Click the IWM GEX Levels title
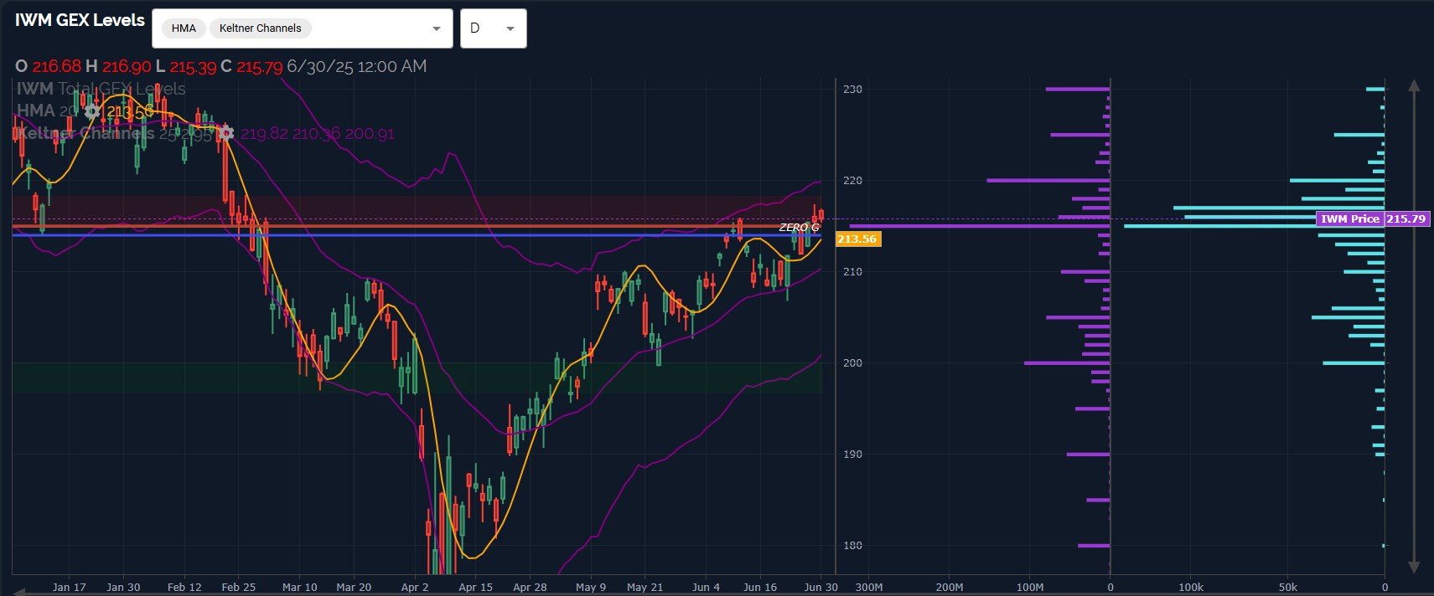 80,20
